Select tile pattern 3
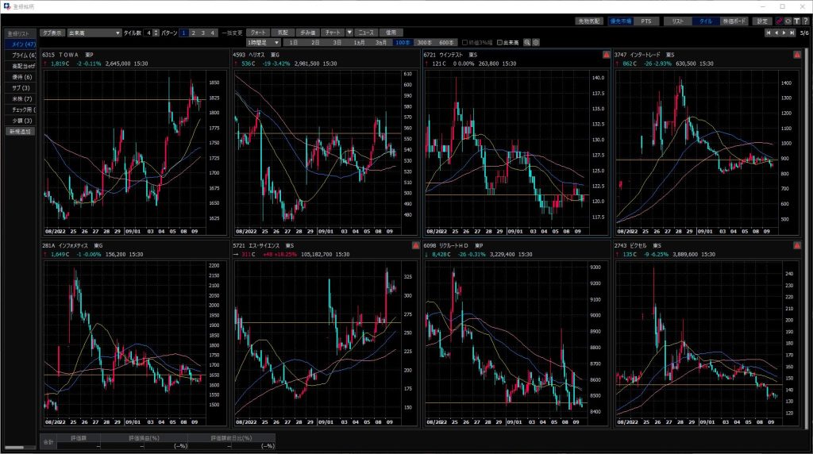 point(203,33)
